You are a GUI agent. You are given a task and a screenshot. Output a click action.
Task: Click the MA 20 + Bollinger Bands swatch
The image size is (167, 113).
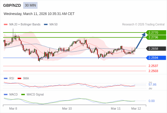(6, 25)
